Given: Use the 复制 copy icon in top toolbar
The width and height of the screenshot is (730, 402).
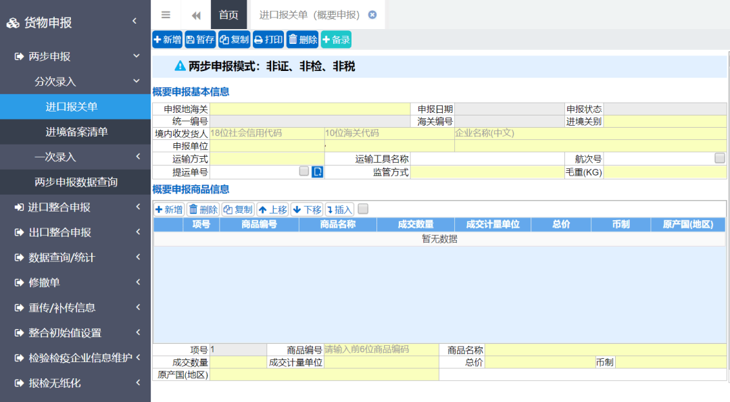Looking at the screenshot, I should click(x=235, y=39).
